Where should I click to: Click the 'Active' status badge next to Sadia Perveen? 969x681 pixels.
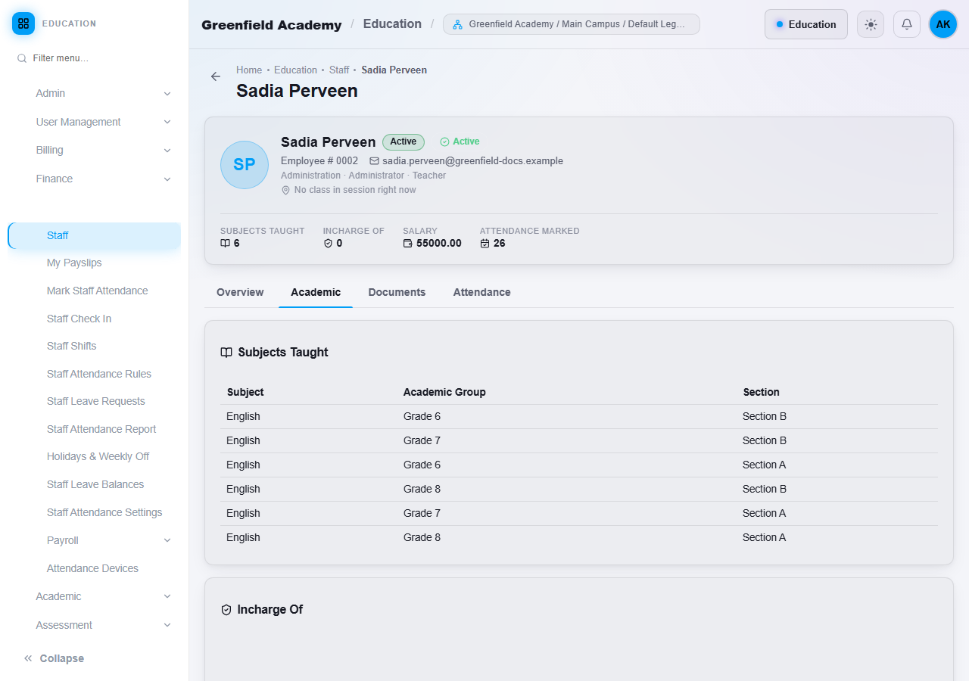pos(403,141)
